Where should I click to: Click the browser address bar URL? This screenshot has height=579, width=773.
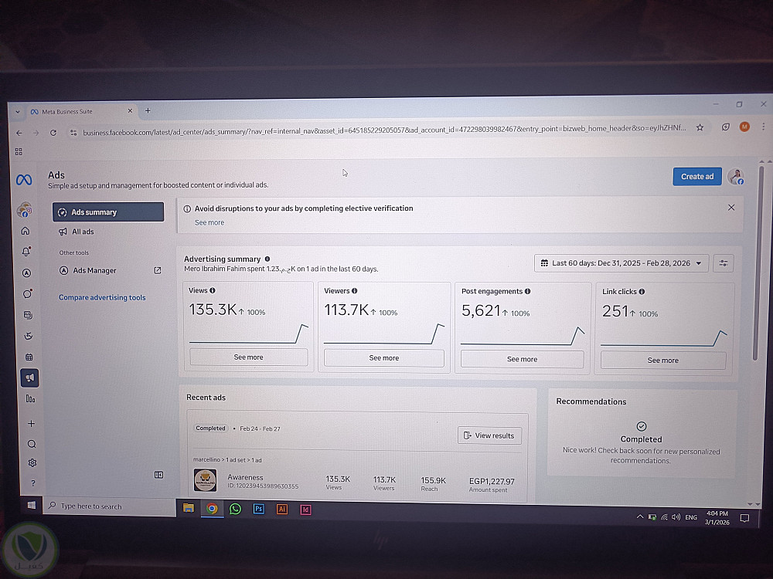coord(384,130)
